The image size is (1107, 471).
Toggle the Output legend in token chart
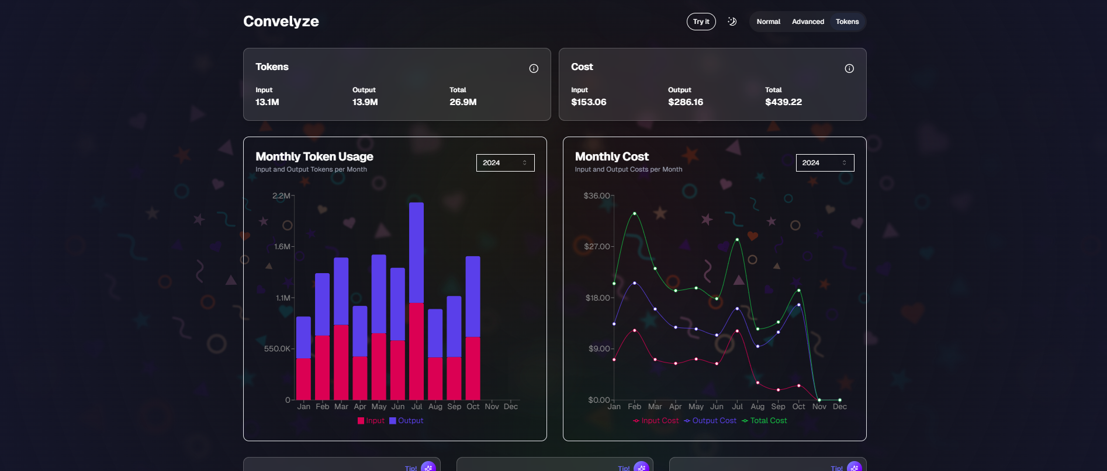tap(406, 421)
